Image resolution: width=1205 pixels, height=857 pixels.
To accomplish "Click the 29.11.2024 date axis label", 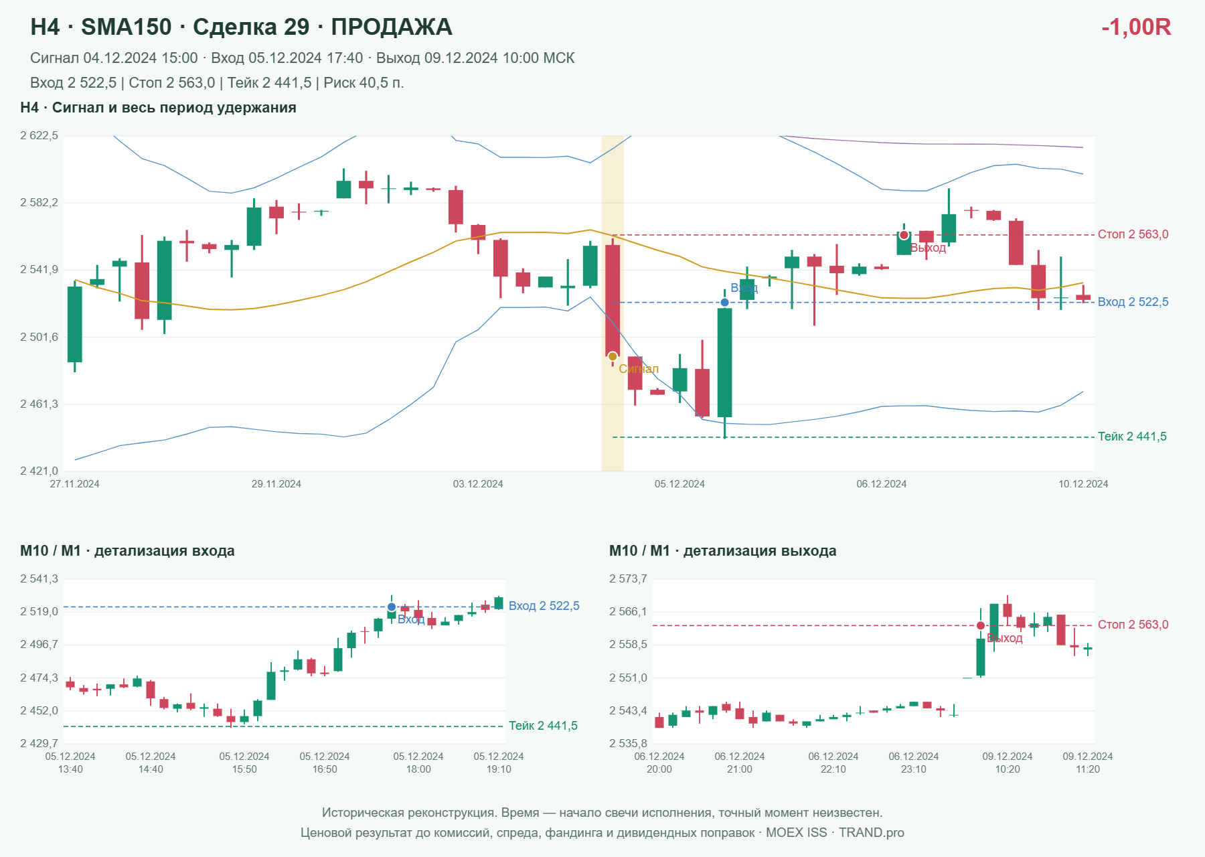I will coord(276,484).
